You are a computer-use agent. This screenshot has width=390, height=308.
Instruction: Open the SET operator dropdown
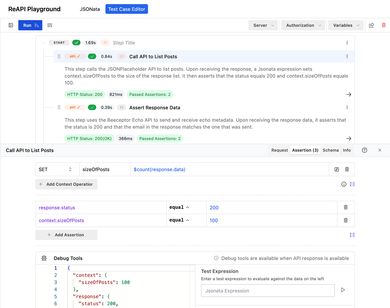(58, 170)
